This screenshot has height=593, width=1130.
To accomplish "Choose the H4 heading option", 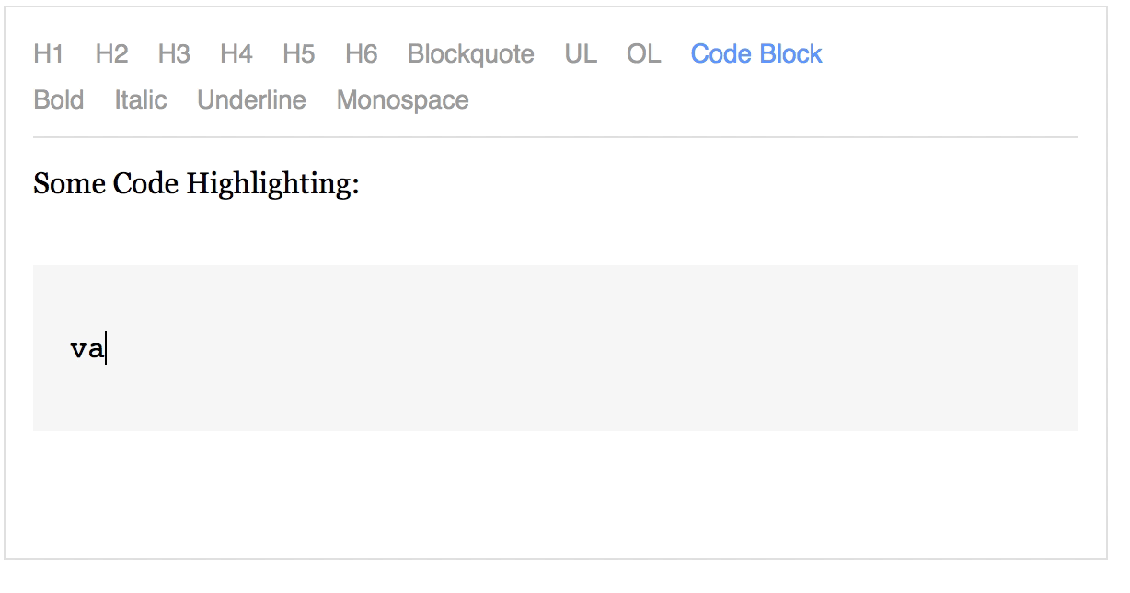I will coord(236,54).
